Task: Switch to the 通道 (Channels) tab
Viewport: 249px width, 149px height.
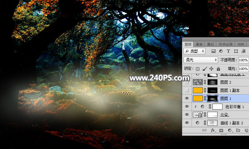Action: pos(199,44)
